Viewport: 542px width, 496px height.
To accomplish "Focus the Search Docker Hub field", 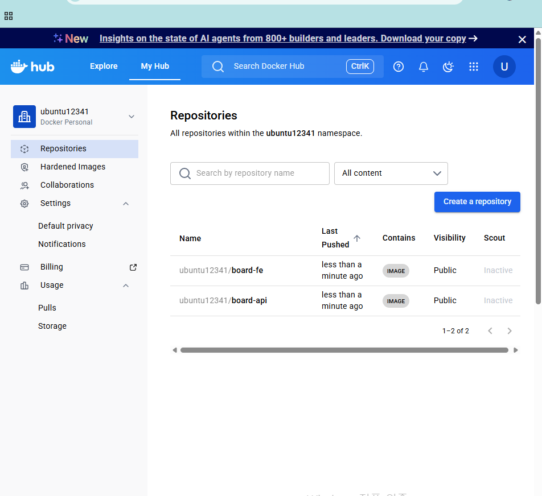I will pos(293,67).
